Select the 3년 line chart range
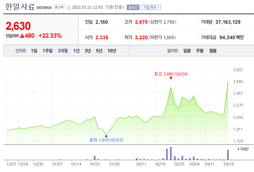 point(88,51)
